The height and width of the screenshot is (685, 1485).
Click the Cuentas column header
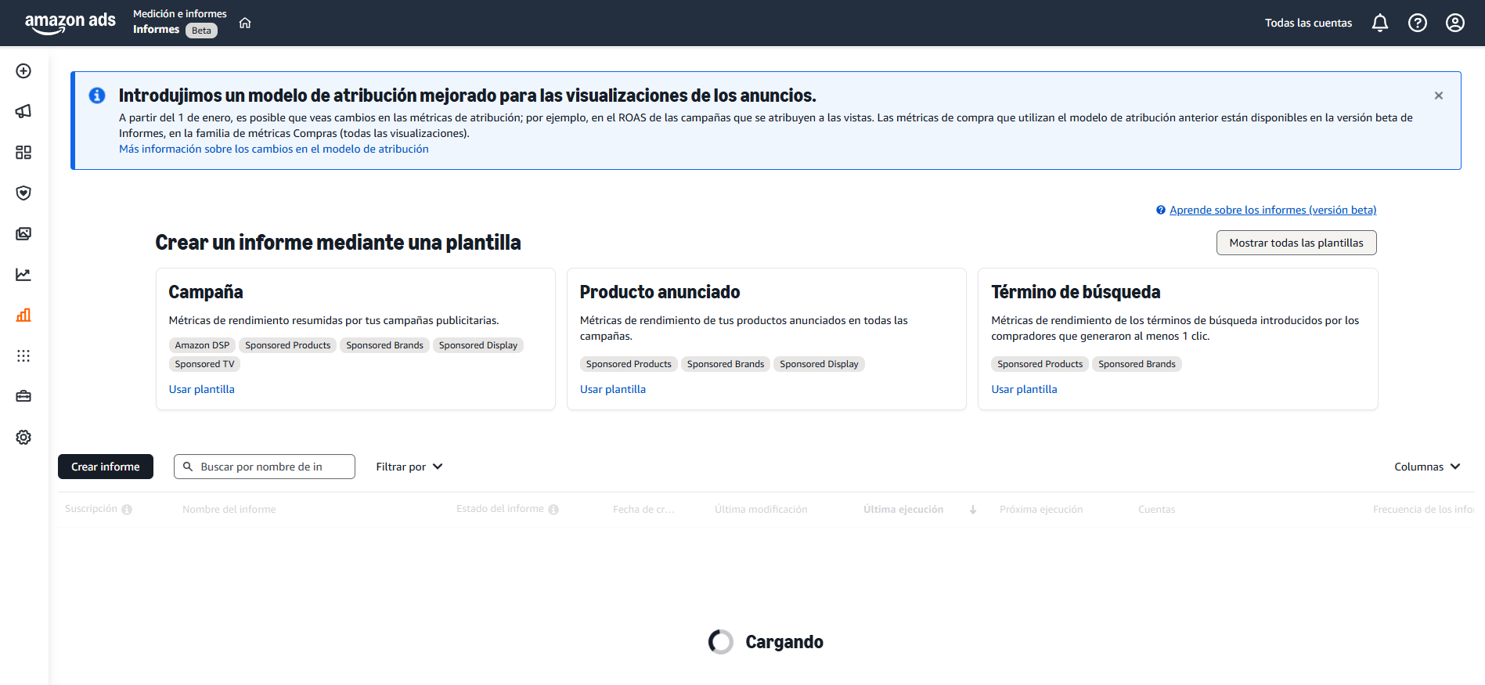[1157, 510]
